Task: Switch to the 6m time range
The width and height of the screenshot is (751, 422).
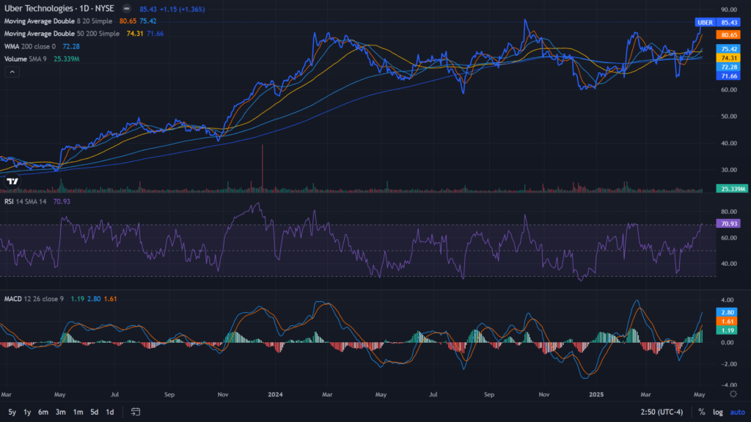Action: coord(43,412)
